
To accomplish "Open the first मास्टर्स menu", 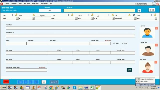I will tap(7, 4).
